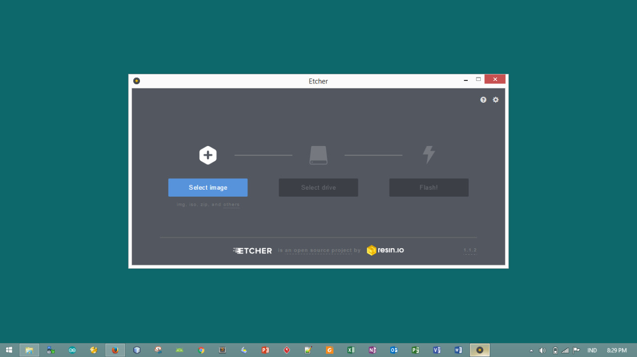This screenshot has width=637, height=357.
Task: Launch Arduino IDE from the taskbar
Action: [73, 350]
